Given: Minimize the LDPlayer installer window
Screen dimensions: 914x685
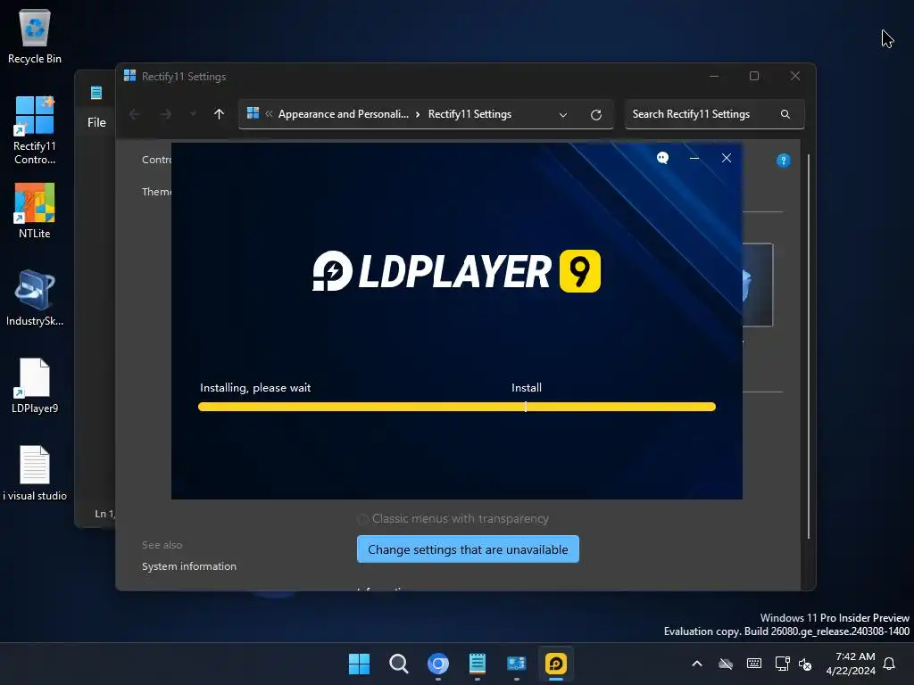Looking at the screenshot, I should (694, 158).
